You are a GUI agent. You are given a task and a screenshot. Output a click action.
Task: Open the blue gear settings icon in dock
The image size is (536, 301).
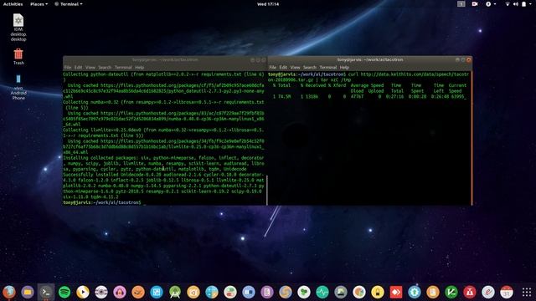click(x=415, y=292)
